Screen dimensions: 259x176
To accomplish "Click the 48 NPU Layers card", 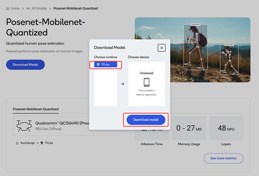I will (x=226, y=128).
